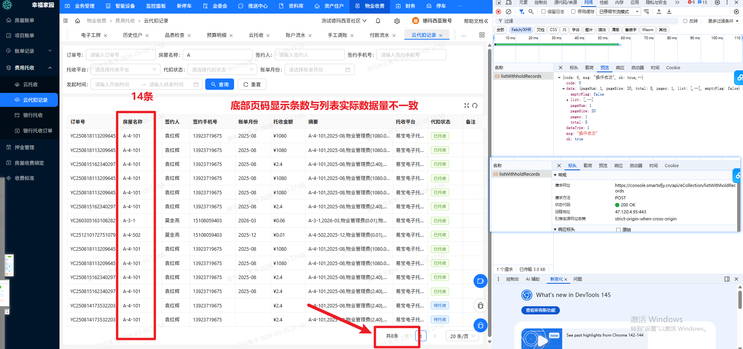Check the 原始 checkbox for response headers

point(618,230)
